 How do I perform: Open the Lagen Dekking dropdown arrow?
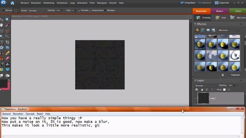pyautogui.click(x=237, y=85)
